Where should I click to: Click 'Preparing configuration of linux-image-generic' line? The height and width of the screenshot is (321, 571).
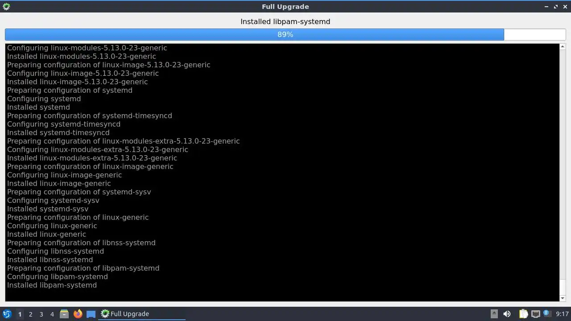[x=90, y=166]
